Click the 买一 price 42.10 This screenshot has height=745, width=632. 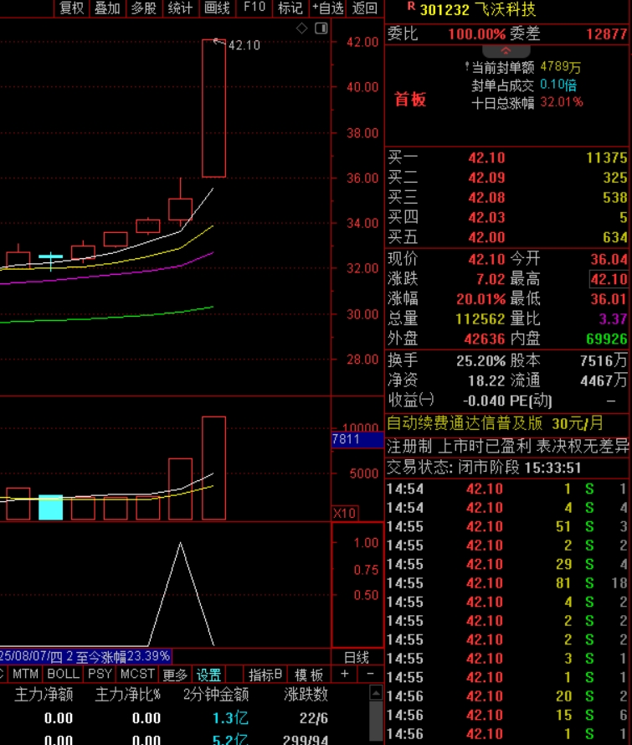tap(486, 158)
